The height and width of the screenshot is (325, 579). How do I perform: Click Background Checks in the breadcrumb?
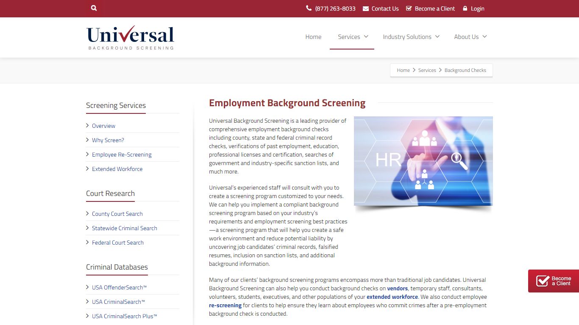tap(465, 70)
